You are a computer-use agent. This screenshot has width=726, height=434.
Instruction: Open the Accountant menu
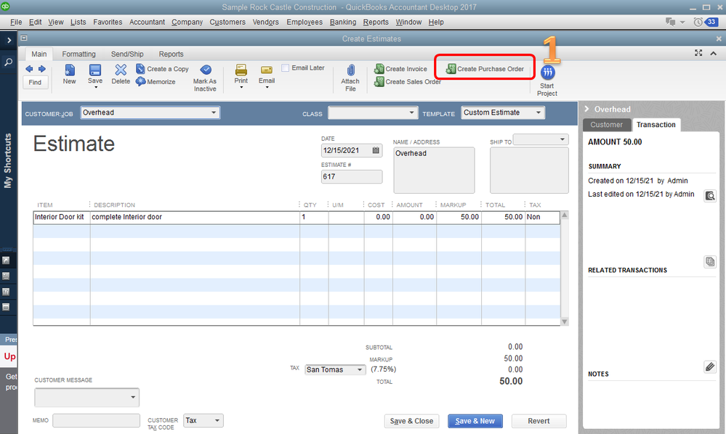(148, 22)
